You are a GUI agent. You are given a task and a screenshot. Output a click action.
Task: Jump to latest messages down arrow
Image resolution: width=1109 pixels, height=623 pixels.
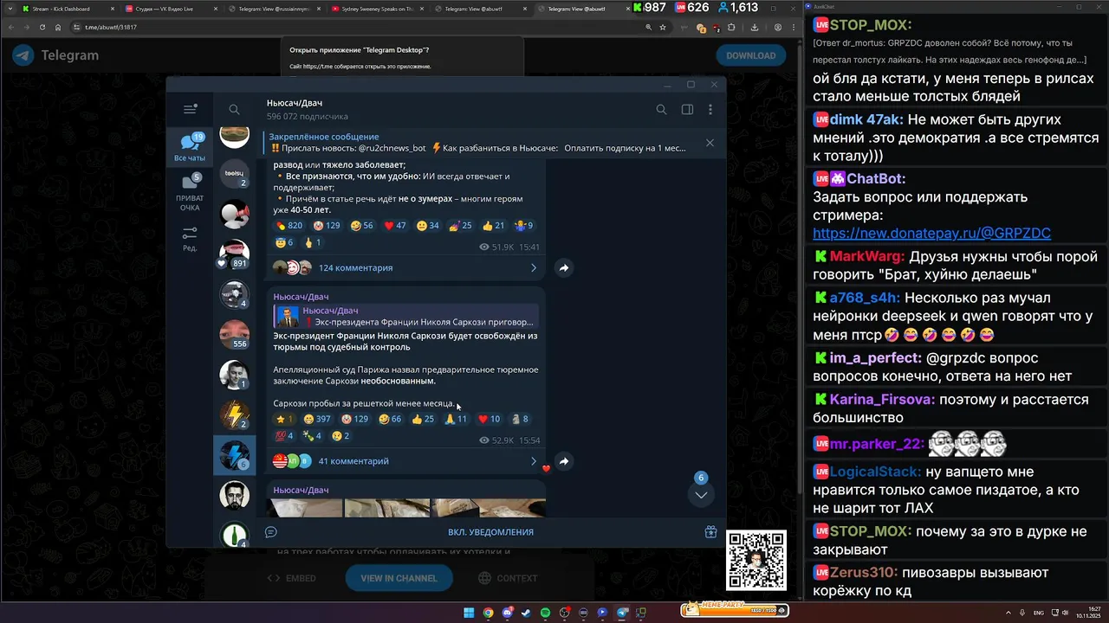coord(701,495)
